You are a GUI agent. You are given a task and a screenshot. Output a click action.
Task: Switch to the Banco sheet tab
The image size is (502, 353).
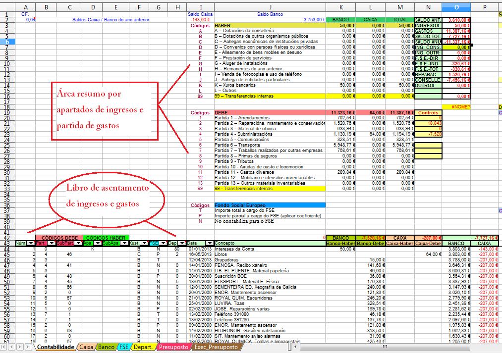pos(106,348)
